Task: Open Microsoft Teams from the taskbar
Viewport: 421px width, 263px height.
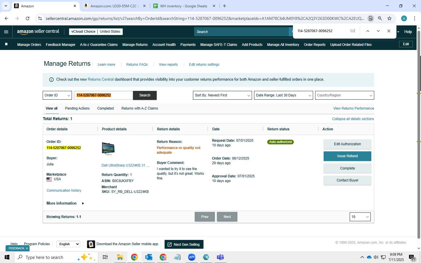Action: (220, 257)
